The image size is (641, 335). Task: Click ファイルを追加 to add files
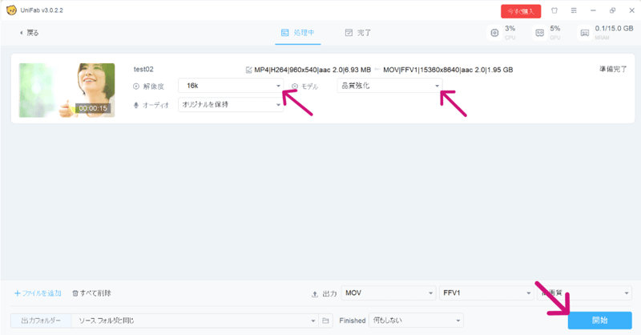tap(38, 293)
